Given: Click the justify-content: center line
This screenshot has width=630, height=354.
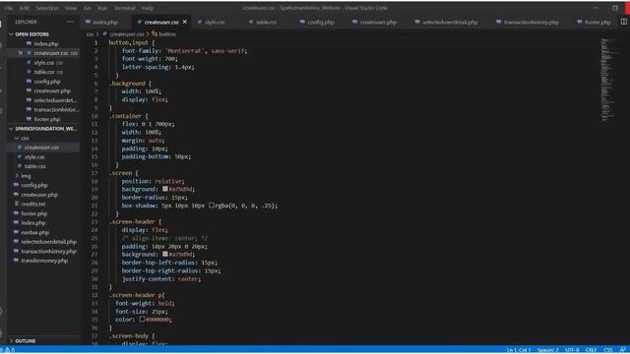Looking at the screenshot, I should [x=160, y=279].
